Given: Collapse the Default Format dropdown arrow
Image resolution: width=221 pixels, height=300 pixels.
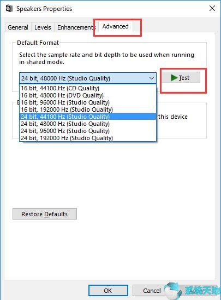Looking at the screenshot, I should coord(152,78).
